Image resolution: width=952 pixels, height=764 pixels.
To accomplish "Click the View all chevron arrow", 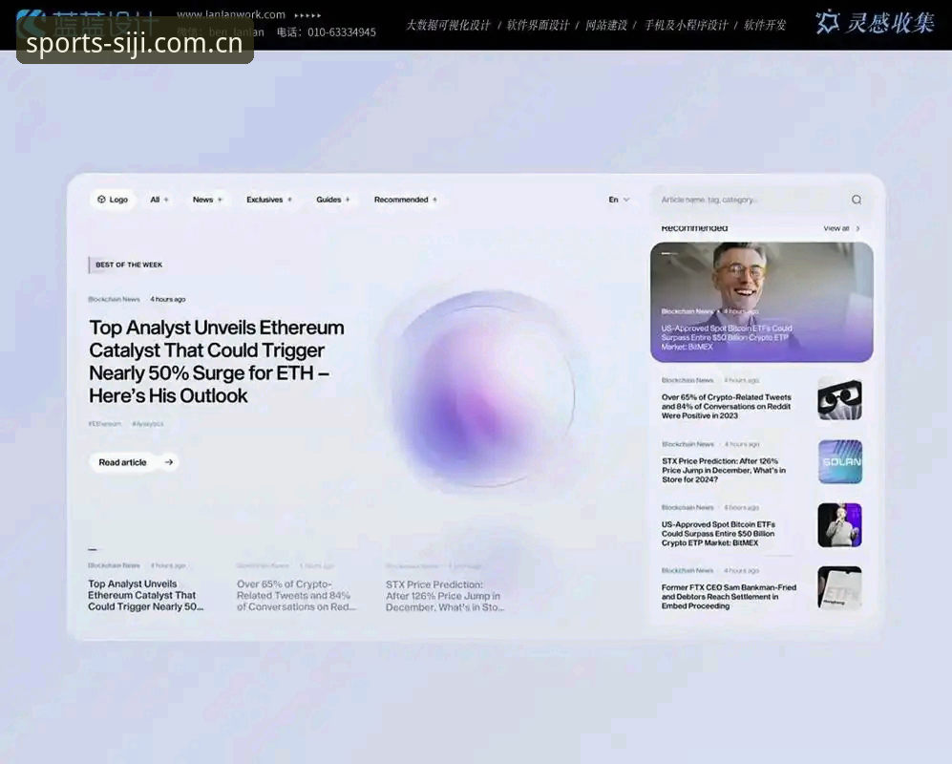I will (857, 228).
